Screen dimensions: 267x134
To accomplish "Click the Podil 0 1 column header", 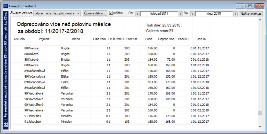I will [x=184, y=39].
